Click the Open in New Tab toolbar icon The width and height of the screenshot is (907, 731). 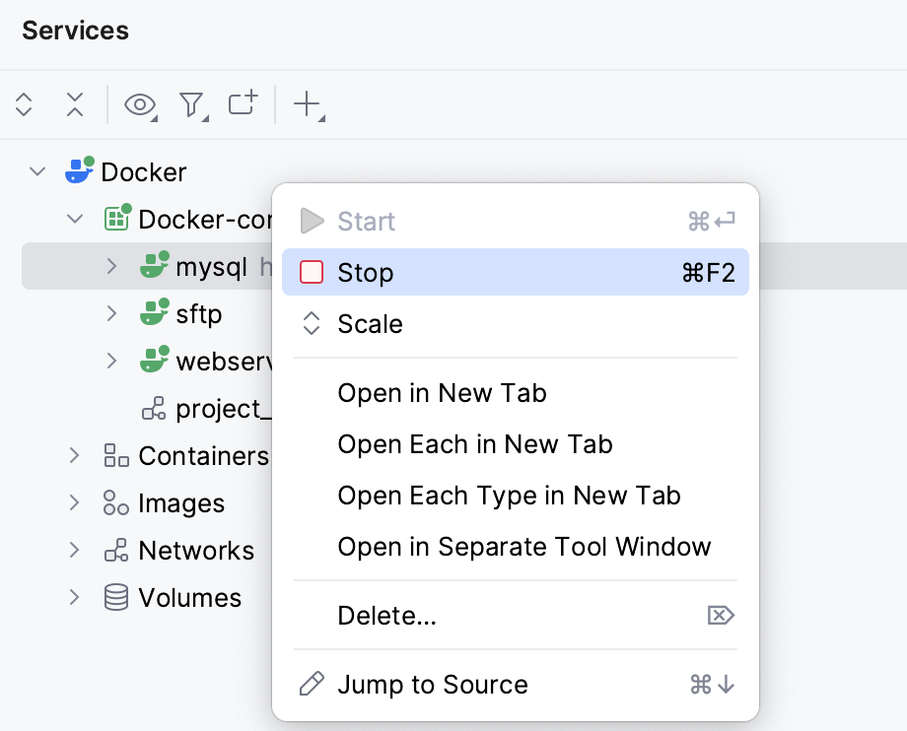click(242, 103)
